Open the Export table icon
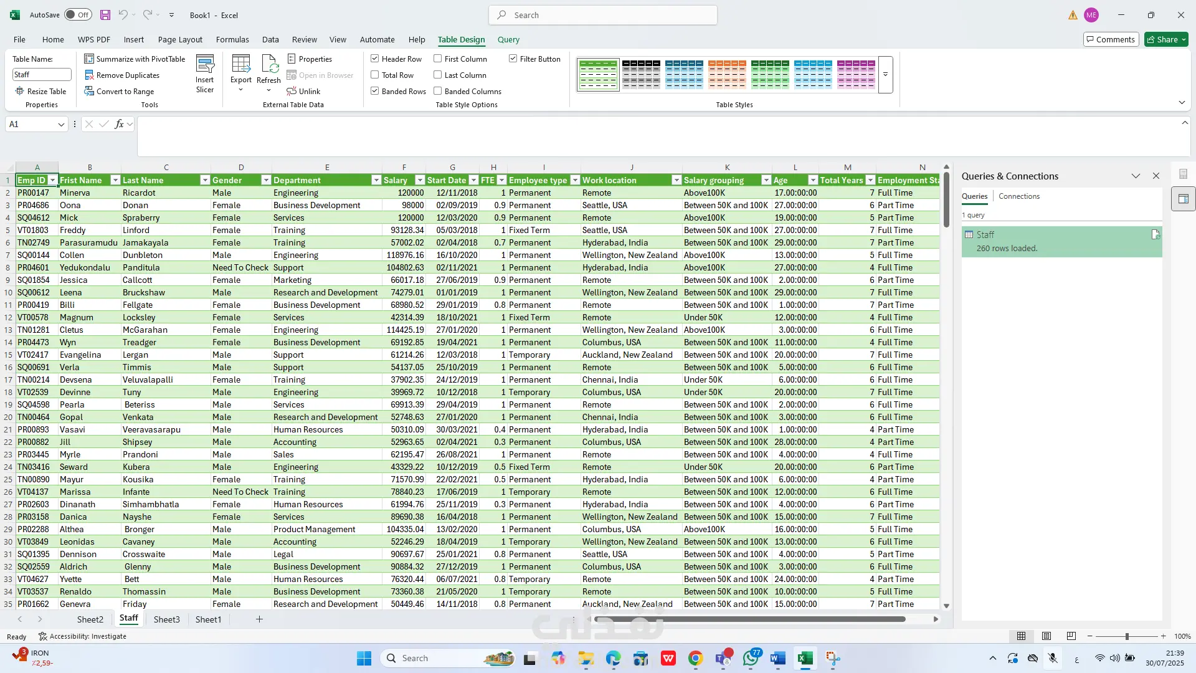1196x673 pixels. tap(241, 69)
